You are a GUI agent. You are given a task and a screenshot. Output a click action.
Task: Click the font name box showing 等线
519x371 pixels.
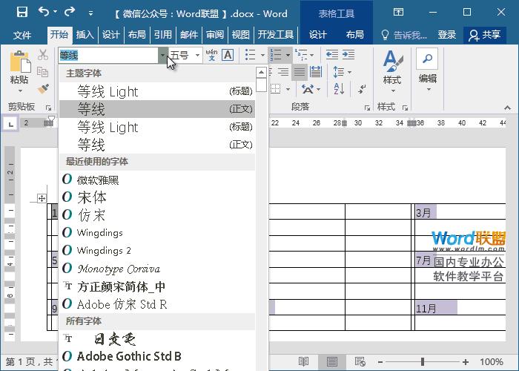(108, 55)
